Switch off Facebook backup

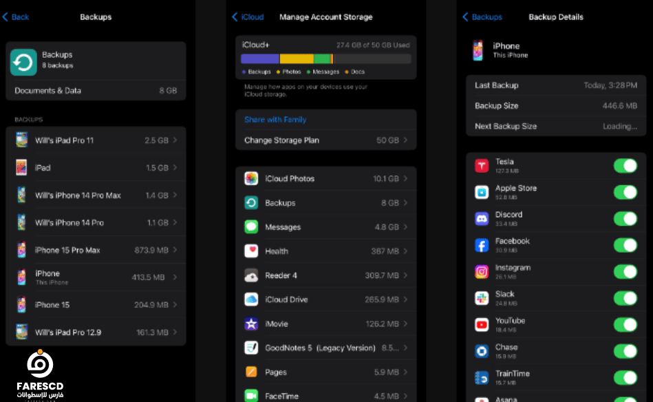pyautogui.click(x=625, y=245)
